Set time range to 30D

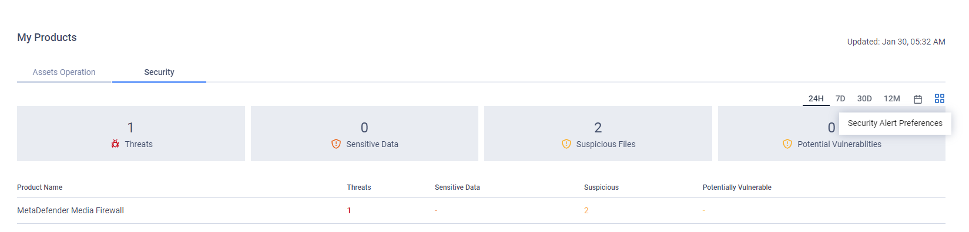(864, 98)
